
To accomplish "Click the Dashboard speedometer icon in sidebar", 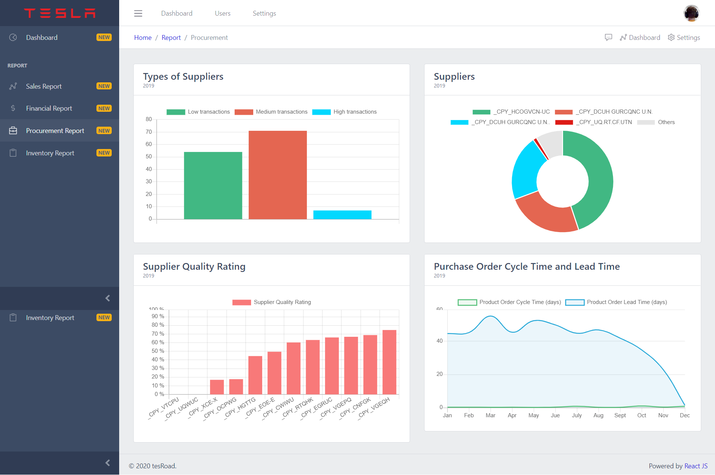I will 13,37.
